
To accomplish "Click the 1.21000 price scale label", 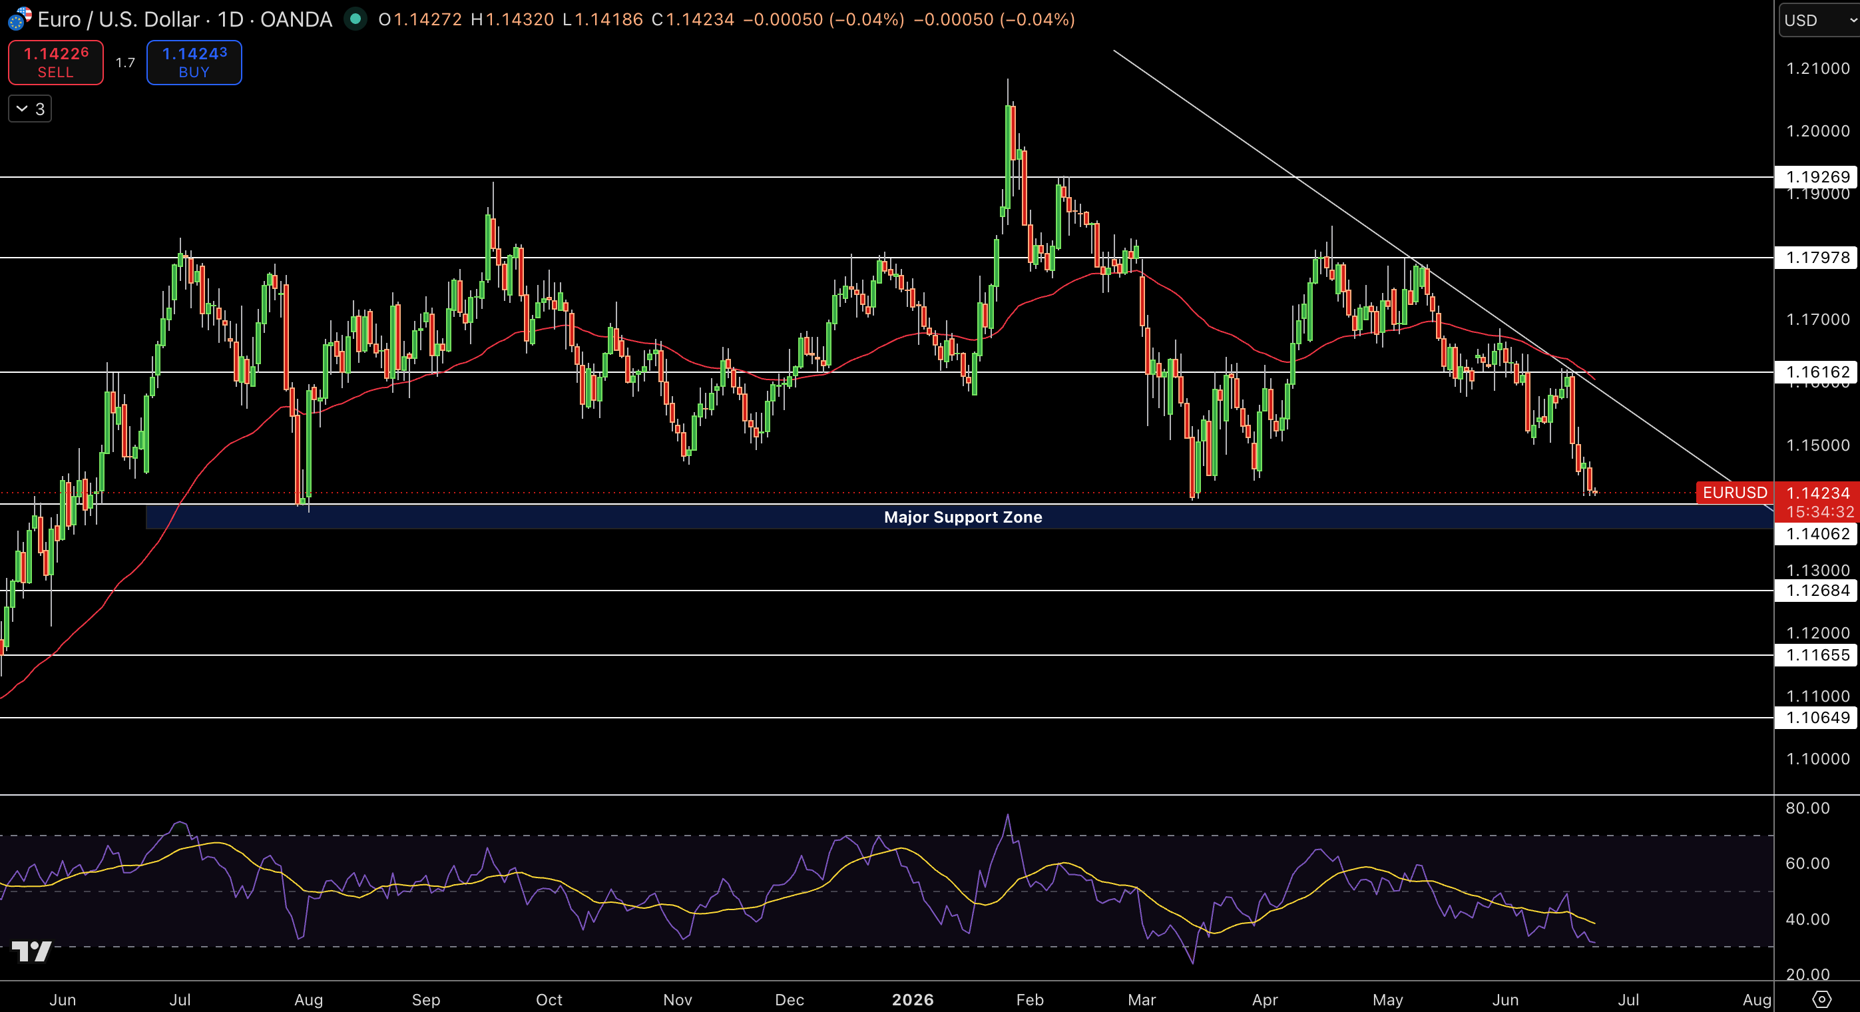I will point(1817,69).
